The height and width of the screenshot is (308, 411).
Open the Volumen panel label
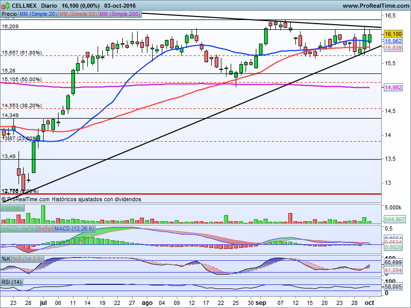coord(12,208)
